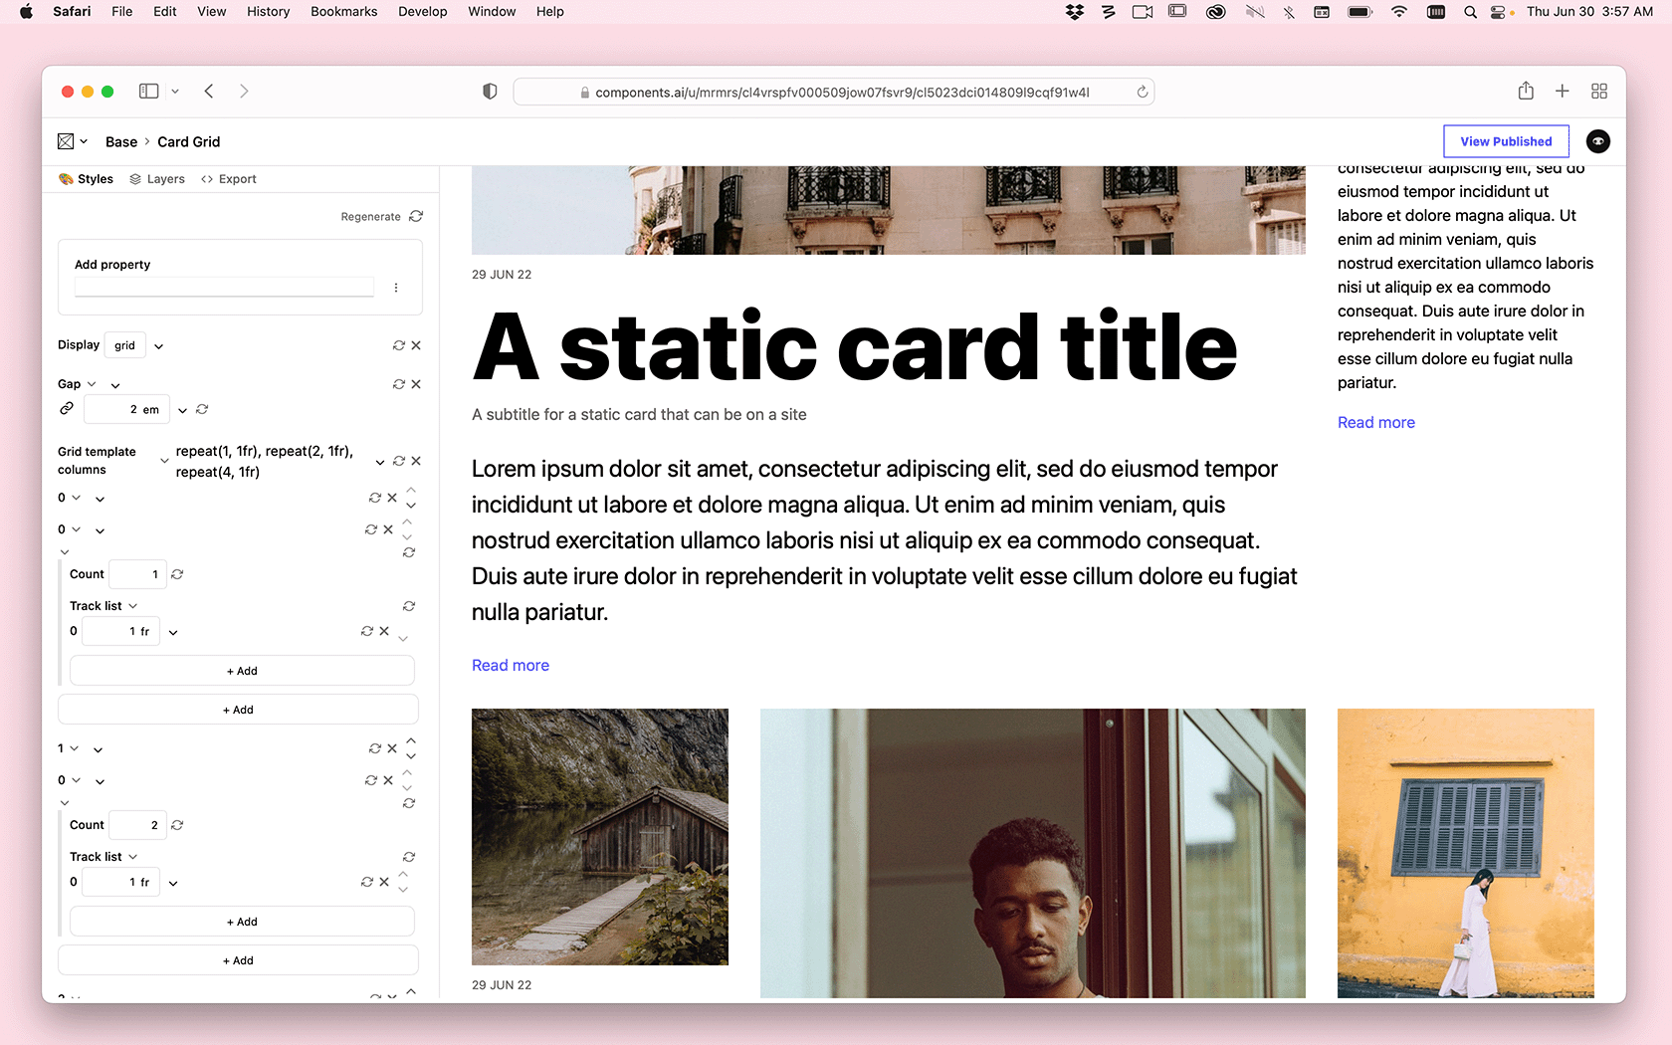Regenerate the 2 em gap value
The image size is (1672, 1045).
[x=202, y=409]
